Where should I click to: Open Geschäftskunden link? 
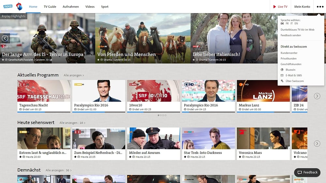click(291, 64)
